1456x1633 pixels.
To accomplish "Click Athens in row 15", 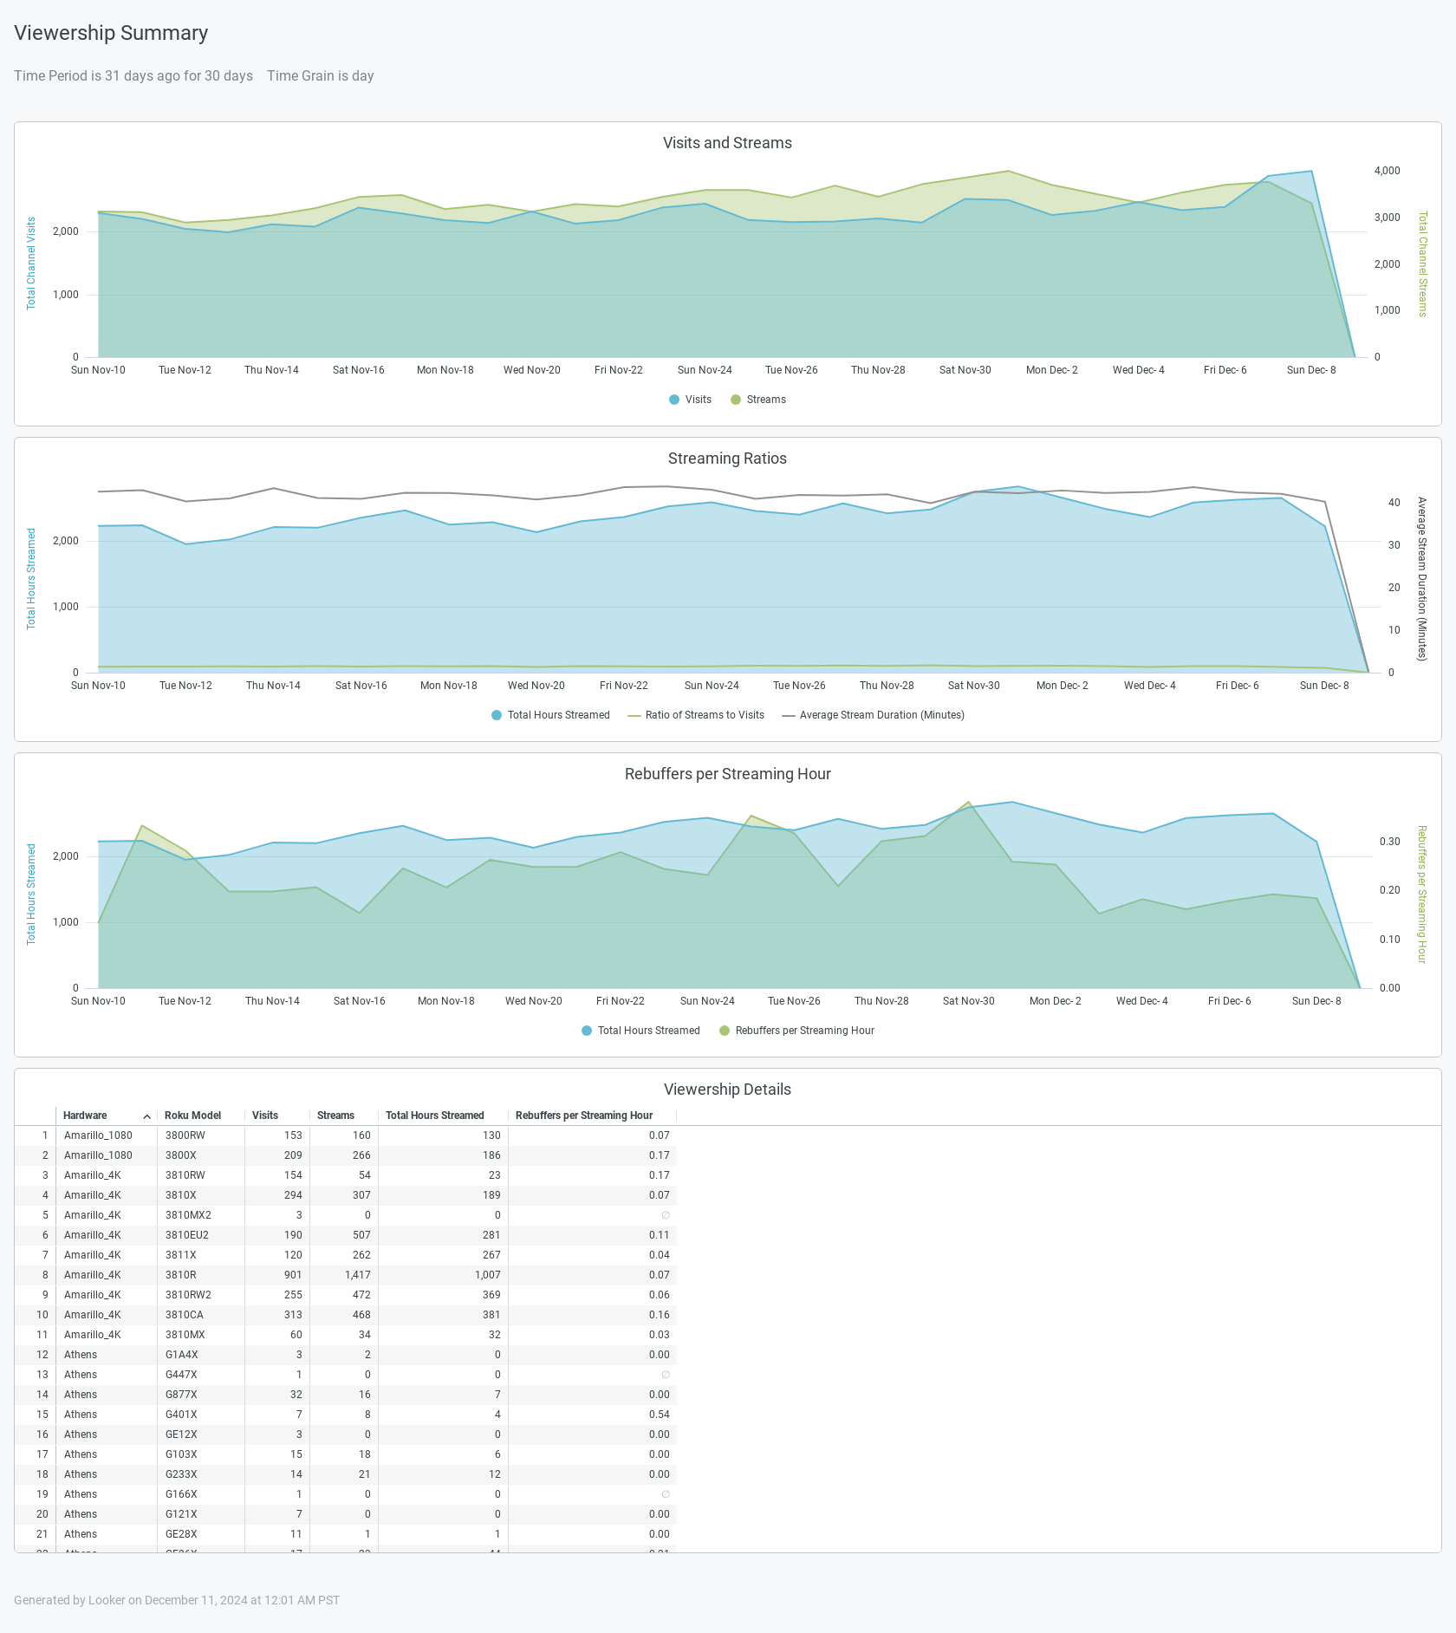I will point(81,1415).
